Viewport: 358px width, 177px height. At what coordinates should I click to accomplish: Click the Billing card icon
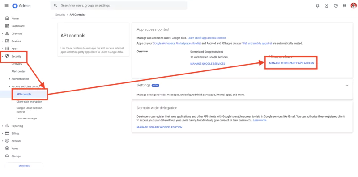[7, 133]
